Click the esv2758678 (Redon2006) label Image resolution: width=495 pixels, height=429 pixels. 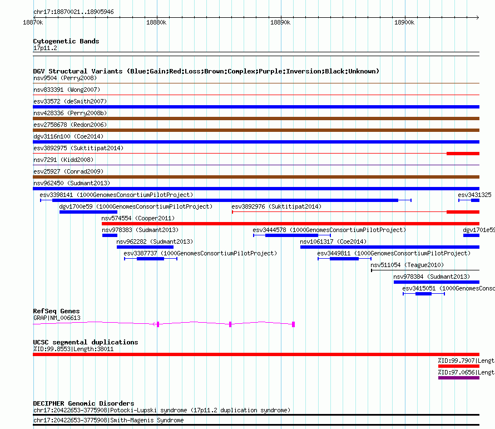(x=70, y=125)
